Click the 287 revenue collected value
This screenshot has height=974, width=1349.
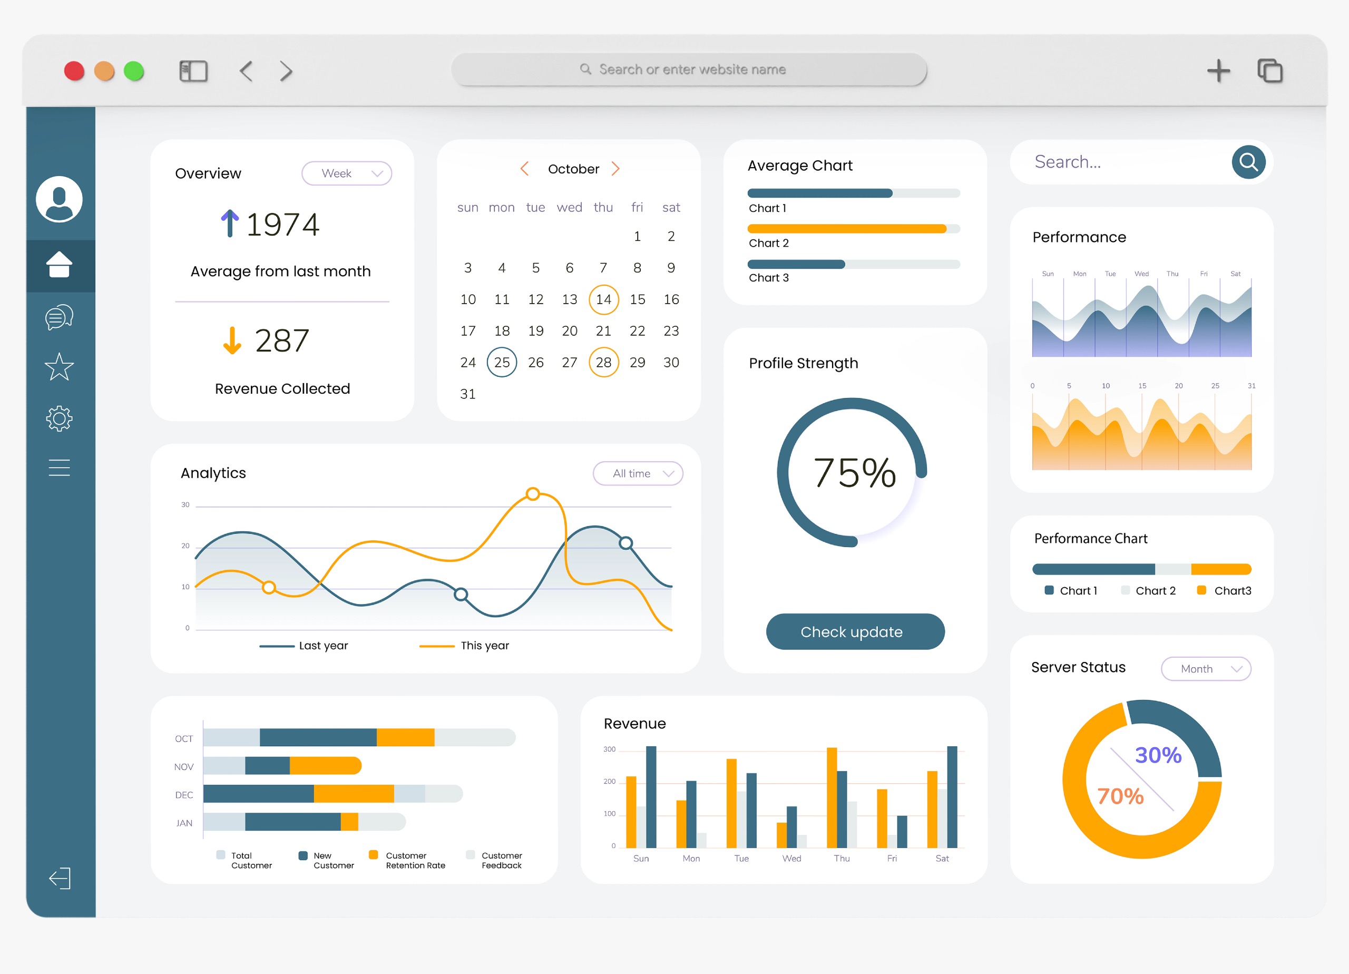click(282, 341)
